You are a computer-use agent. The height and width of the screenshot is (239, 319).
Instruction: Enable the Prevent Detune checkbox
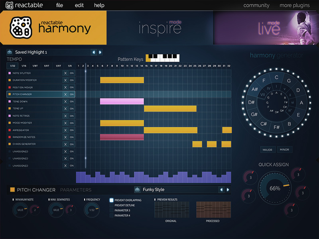(112, 205)
